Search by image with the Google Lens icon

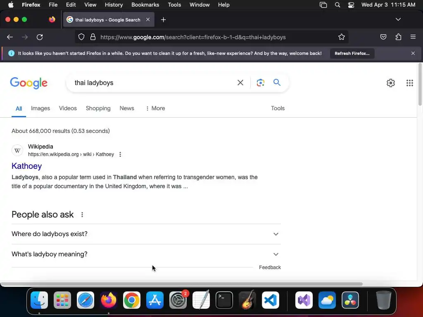click(x=260, y=83)
